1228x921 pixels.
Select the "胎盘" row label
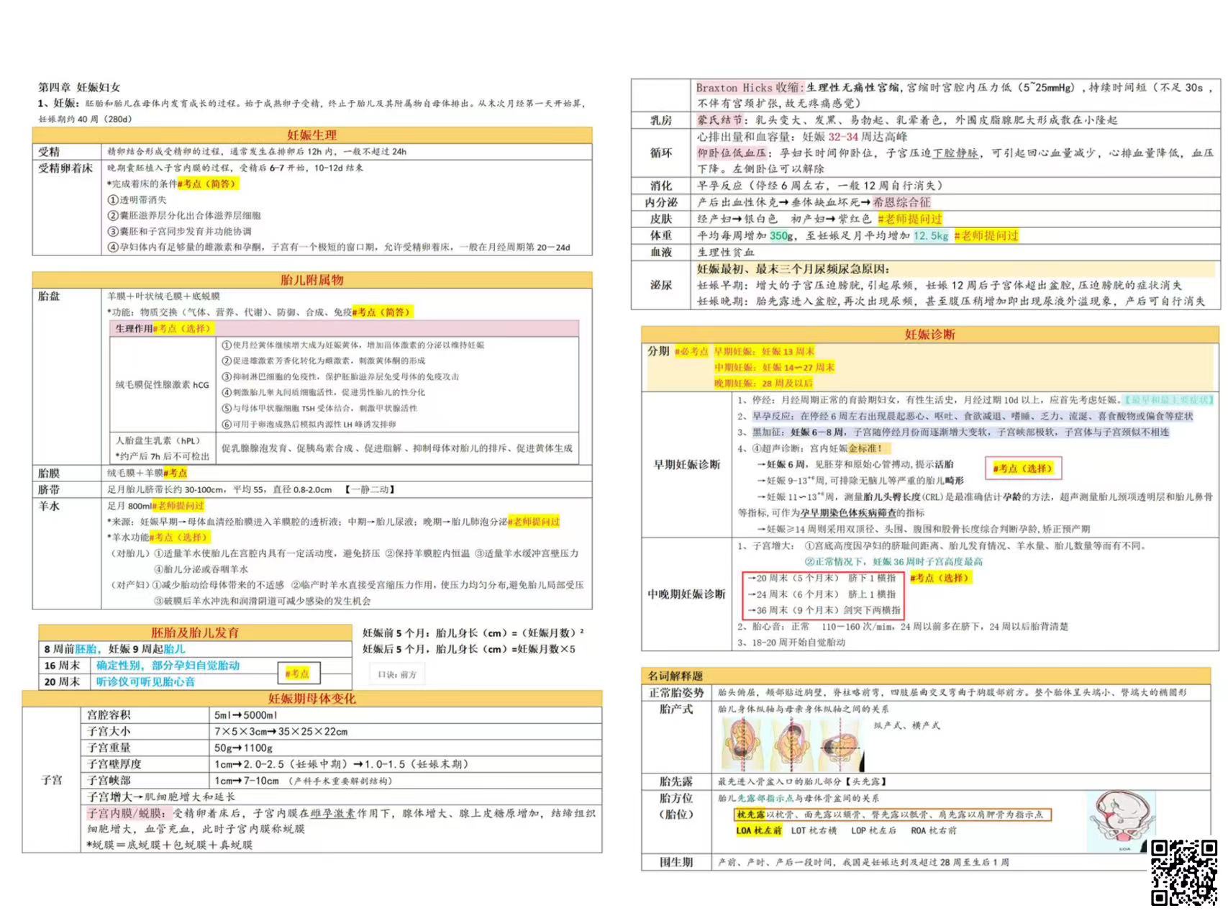pos(49,296)
